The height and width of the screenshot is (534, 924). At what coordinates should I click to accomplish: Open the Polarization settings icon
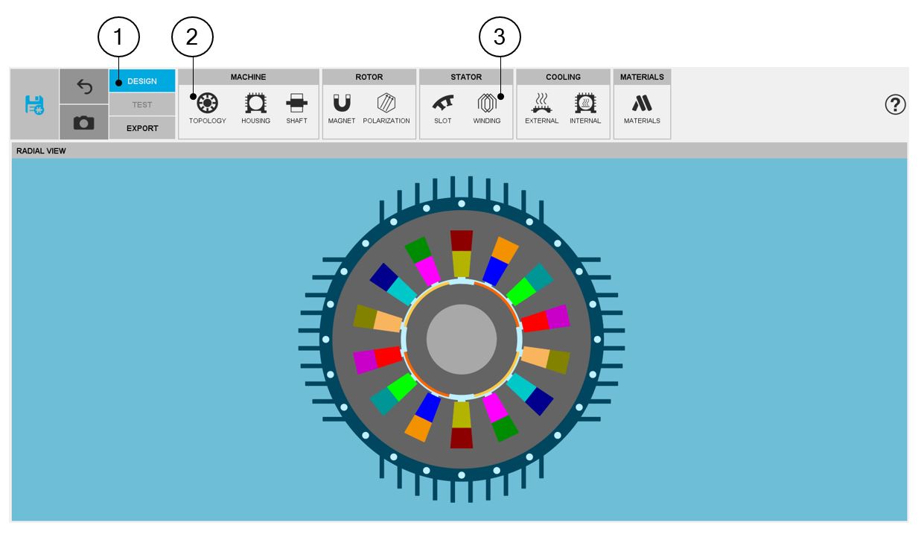[386, 105]
